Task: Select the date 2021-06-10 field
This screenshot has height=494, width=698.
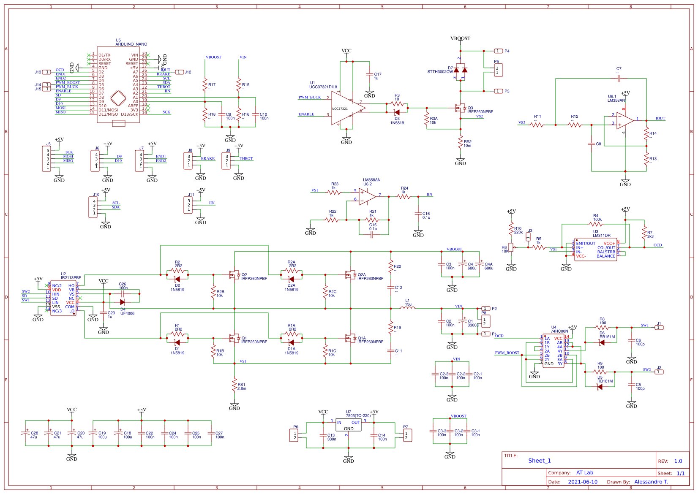Action: coord(583,482)
